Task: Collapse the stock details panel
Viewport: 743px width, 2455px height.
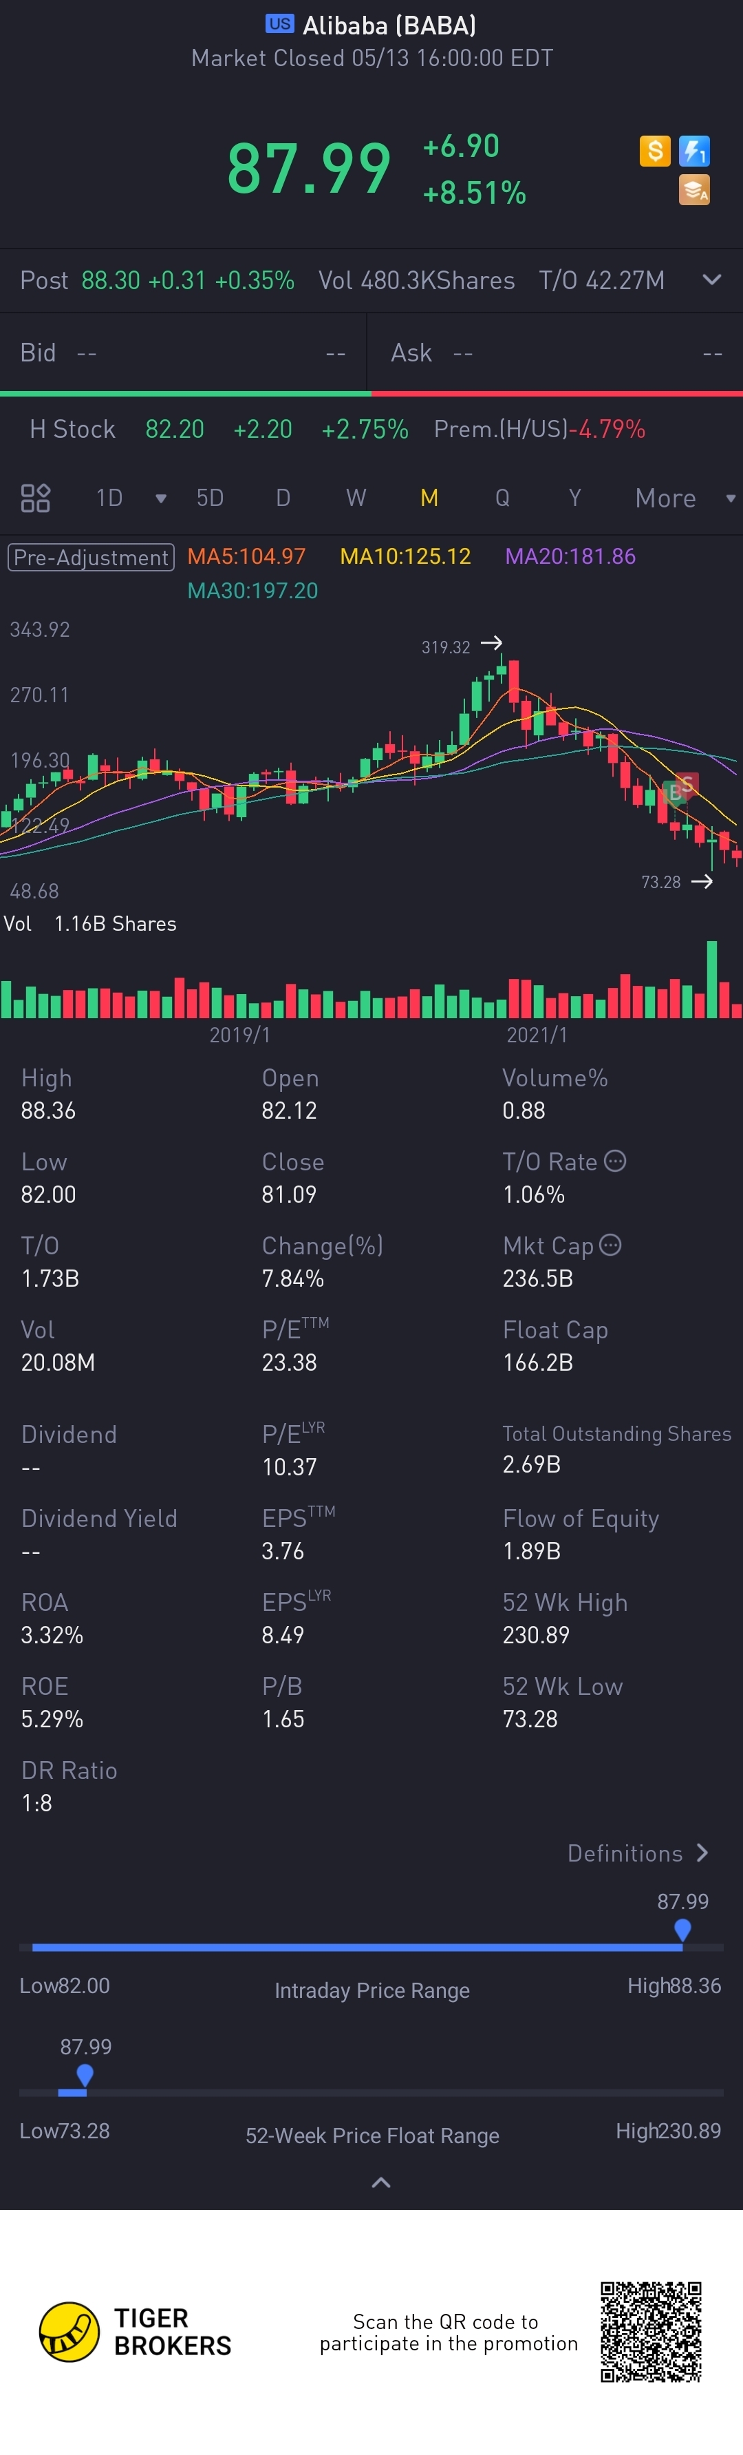Action: tap(380, 2182)
